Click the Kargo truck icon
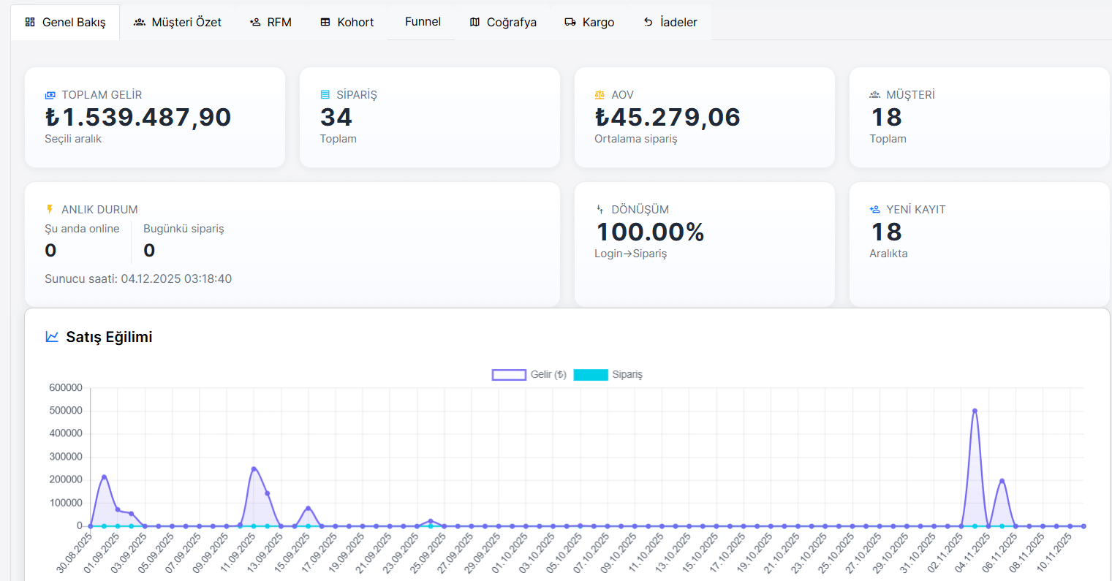 point(570,22)
